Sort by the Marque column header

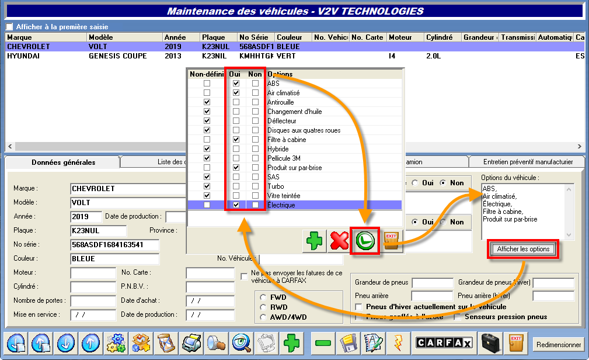(x=46, y=37)
